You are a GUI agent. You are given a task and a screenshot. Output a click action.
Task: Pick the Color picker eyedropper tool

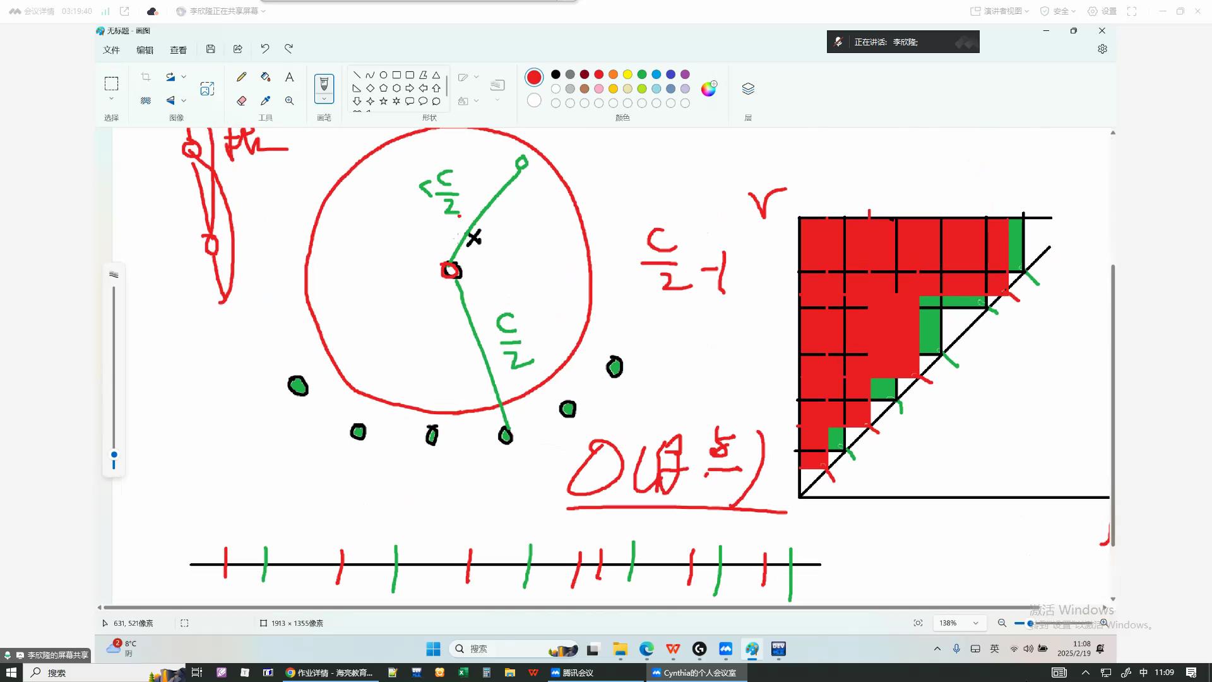point(265,100)
